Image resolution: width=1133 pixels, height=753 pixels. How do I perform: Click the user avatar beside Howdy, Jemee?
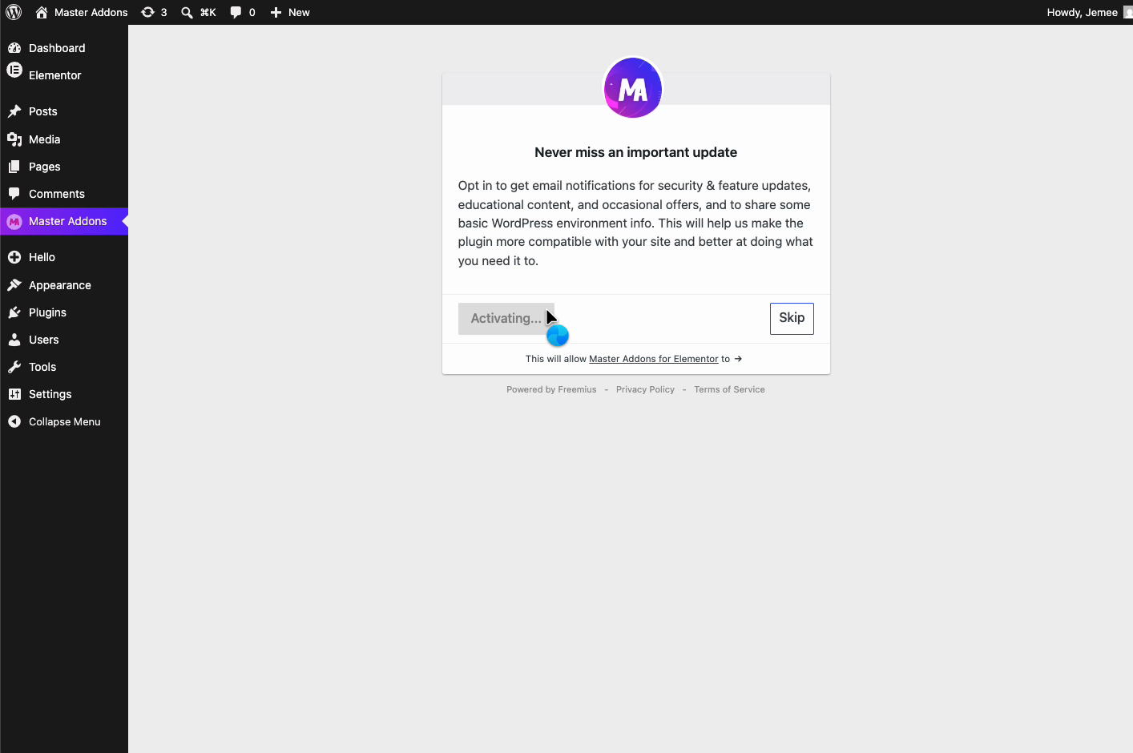(x=1128, y=12)
